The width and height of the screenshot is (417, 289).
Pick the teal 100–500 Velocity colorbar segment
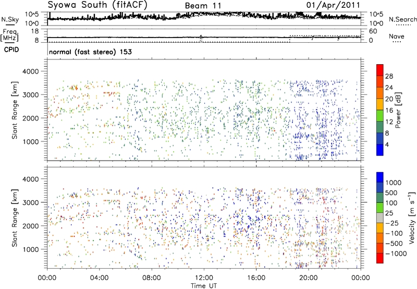tap(380, 198)
